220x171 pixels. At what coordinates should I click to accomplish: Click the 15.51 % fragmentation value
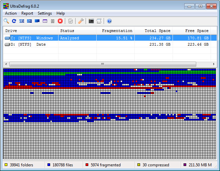pos(124,38)
